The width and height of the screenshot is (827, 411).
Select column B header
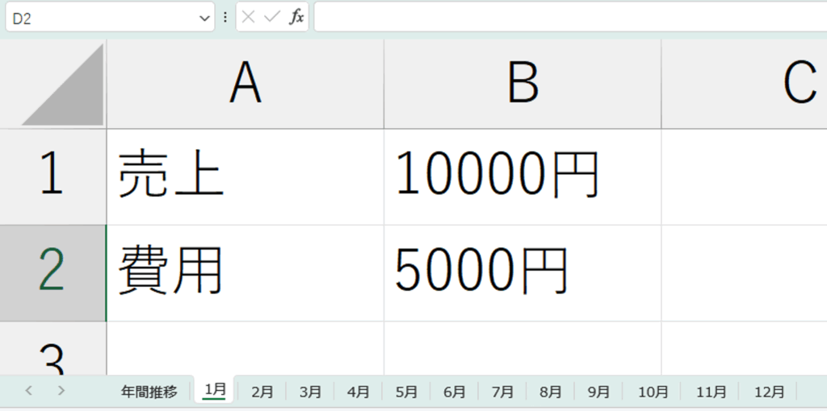(x=523, y=85)
